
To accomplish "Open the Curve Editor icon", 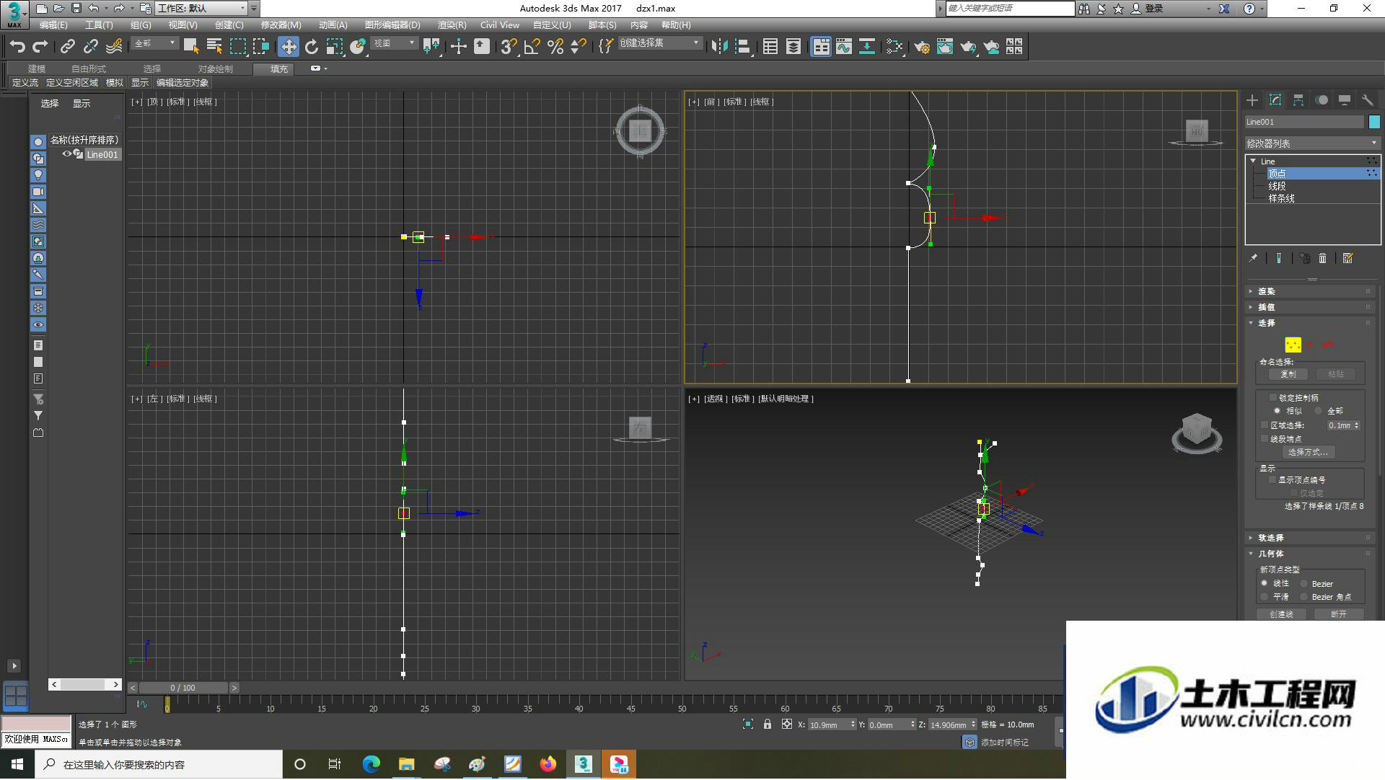I will click(x=844, y=47).
